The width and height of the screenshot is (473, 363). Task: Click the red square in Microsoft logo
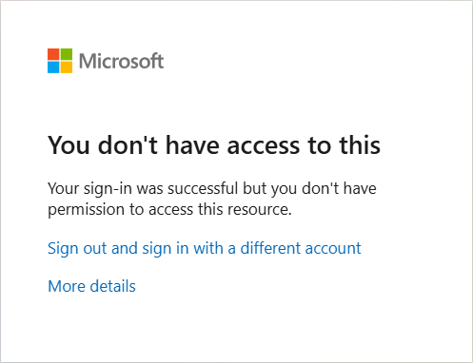coord(53,54)
